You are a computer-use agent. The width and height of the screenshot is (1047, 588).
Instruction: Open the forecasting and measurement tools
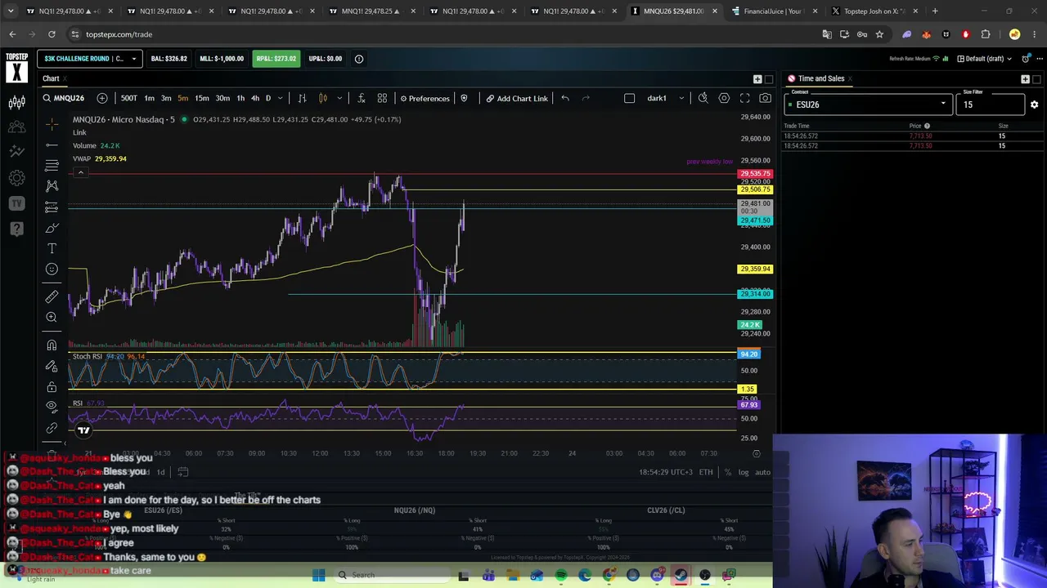pyautogui.click(x=52, y=207)
